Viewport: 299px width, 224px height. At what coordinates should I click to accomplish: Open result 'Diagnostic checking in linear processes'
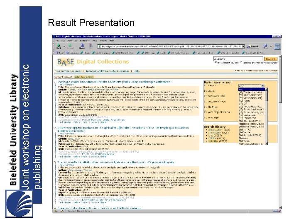(x=99, y=208)
